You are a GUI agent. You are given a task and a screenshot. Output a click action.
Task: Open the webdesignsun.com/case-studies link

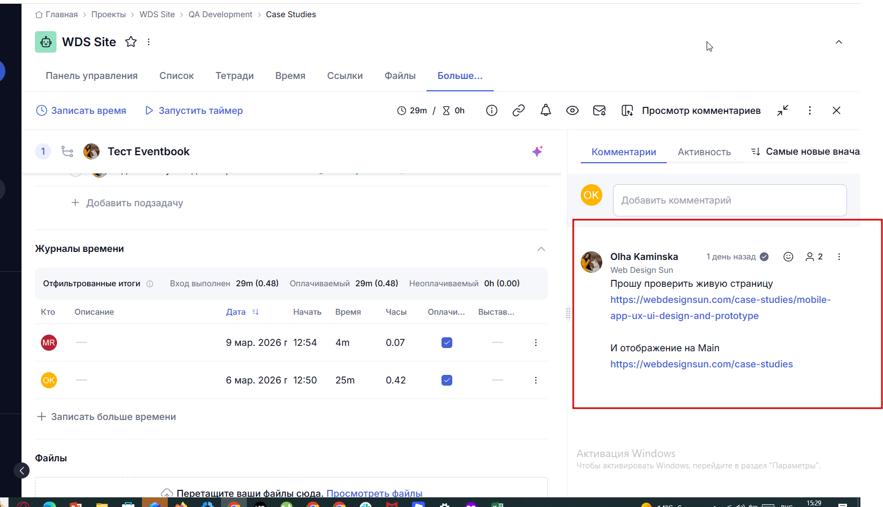pyautogui.click(x=701, y=364)
